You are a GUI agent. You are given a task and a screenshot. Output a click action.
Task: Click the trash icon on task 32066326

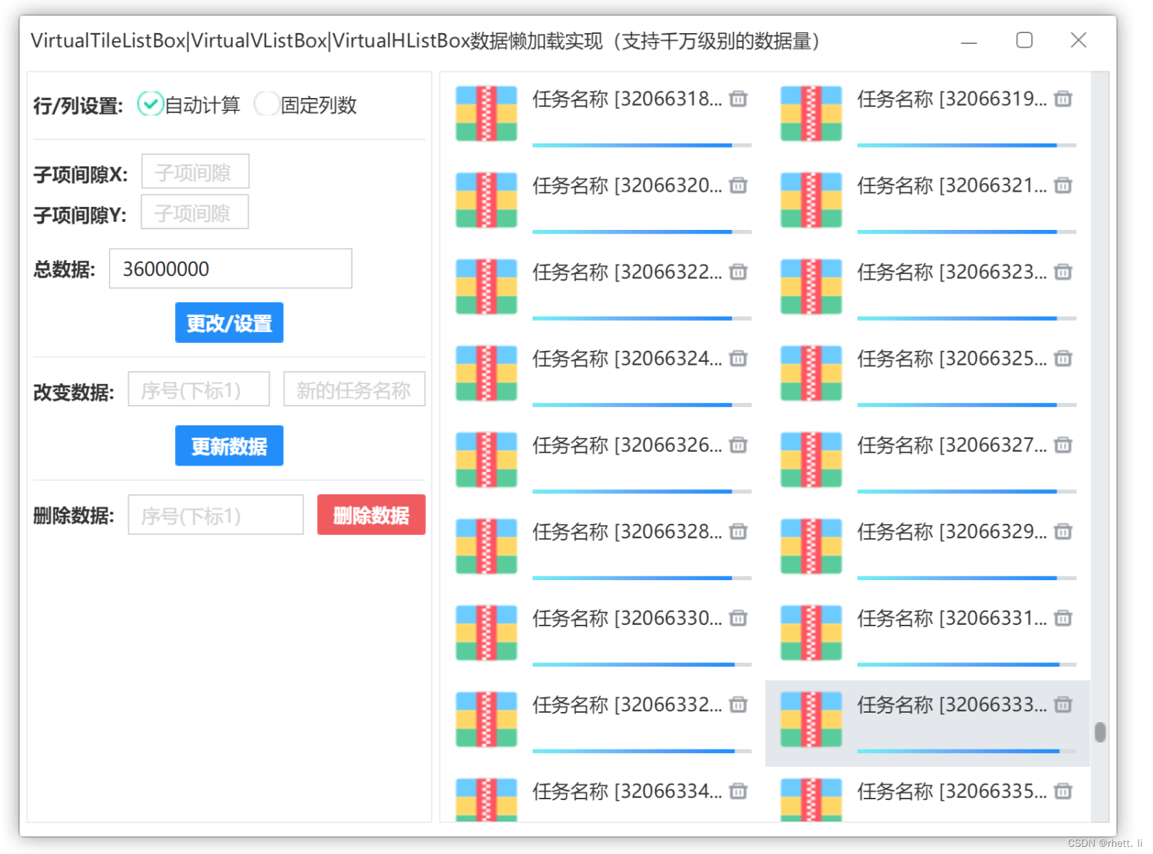point(738,445)
